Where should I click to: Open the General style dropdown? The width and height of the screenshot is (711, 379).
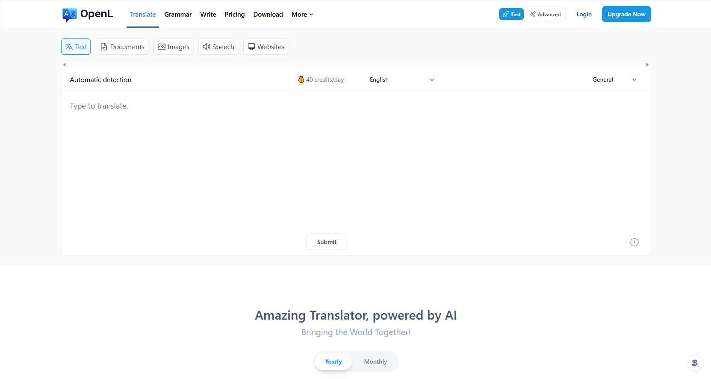click(614, 79)
